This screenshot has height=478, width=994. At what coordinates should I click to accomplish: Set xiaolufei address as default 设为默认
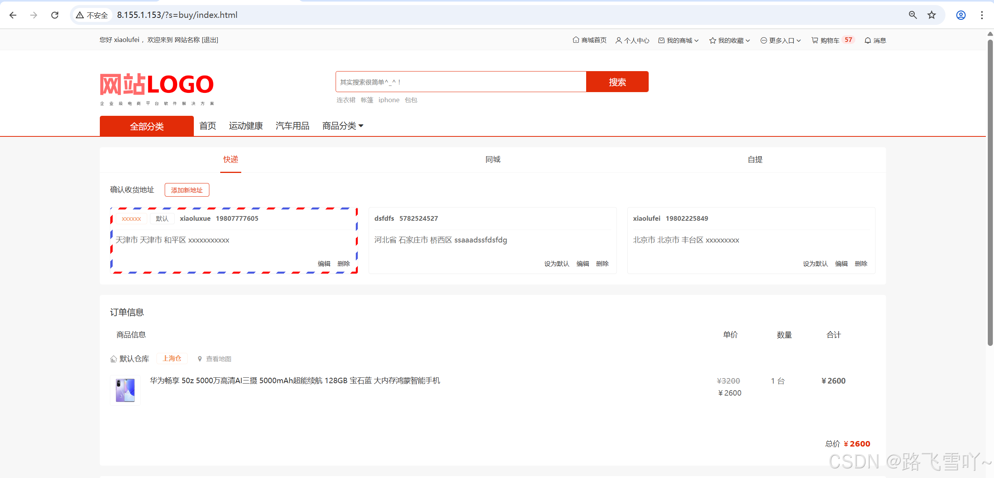click(815, 264)
